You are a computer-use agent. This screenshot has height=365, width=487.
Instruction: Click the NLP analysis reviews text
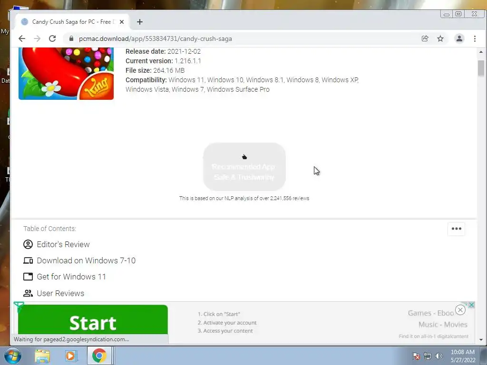pyautogui.click(x=244, y=198)
